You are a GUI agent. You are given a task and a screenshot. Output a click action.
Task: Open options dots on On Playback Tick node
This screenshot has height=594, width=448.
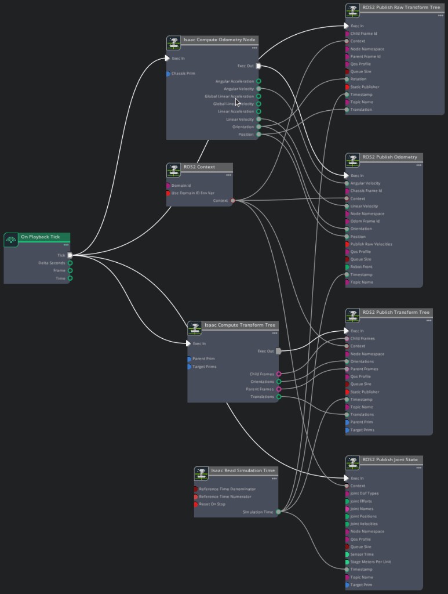[x=66, y=245]
